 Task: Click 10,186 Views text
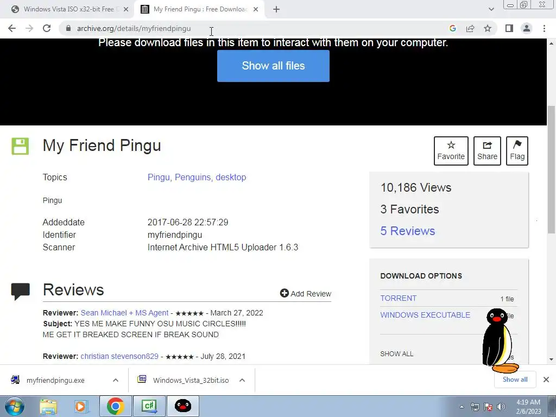415,187
